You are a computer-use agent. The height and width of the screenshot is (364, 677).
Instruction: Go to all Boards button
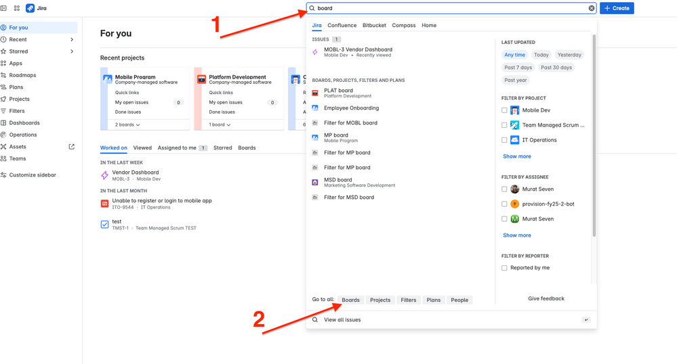pyautogui.click(x=350, y=300)
